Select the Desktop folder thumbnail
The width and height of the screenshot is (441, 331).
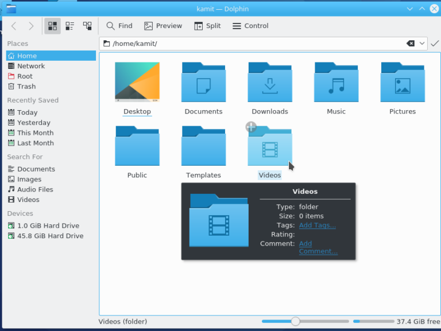tap(137, 82)
